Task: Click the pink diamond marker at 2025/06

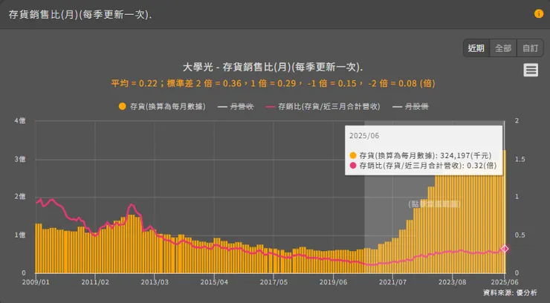Action: 505,249
